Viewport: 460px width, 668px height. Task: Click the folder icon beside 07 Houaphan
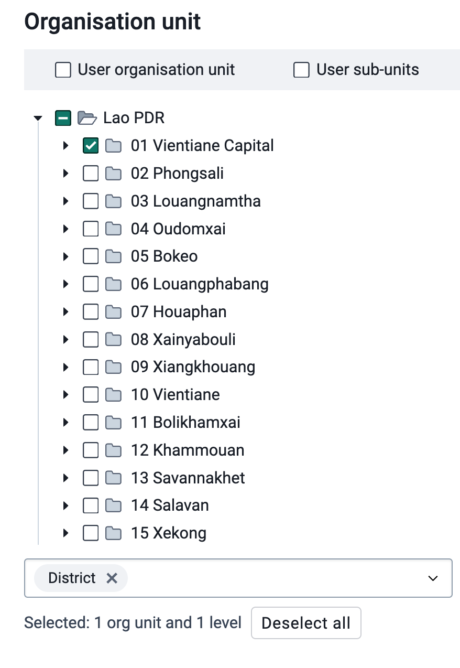(x=113, y=312)
